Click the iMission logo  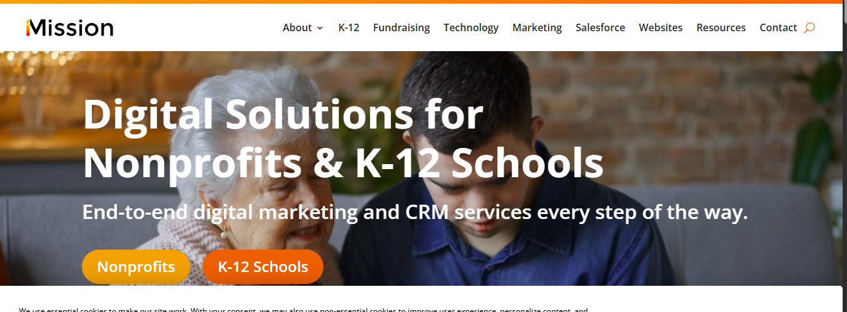point(69,27)
